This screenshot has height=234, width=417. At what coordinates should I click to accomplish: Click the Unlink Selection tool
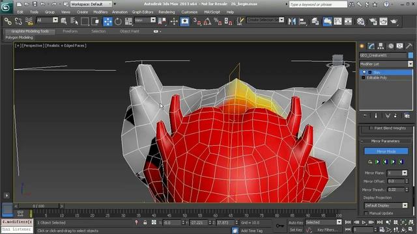tap(18, 21)
